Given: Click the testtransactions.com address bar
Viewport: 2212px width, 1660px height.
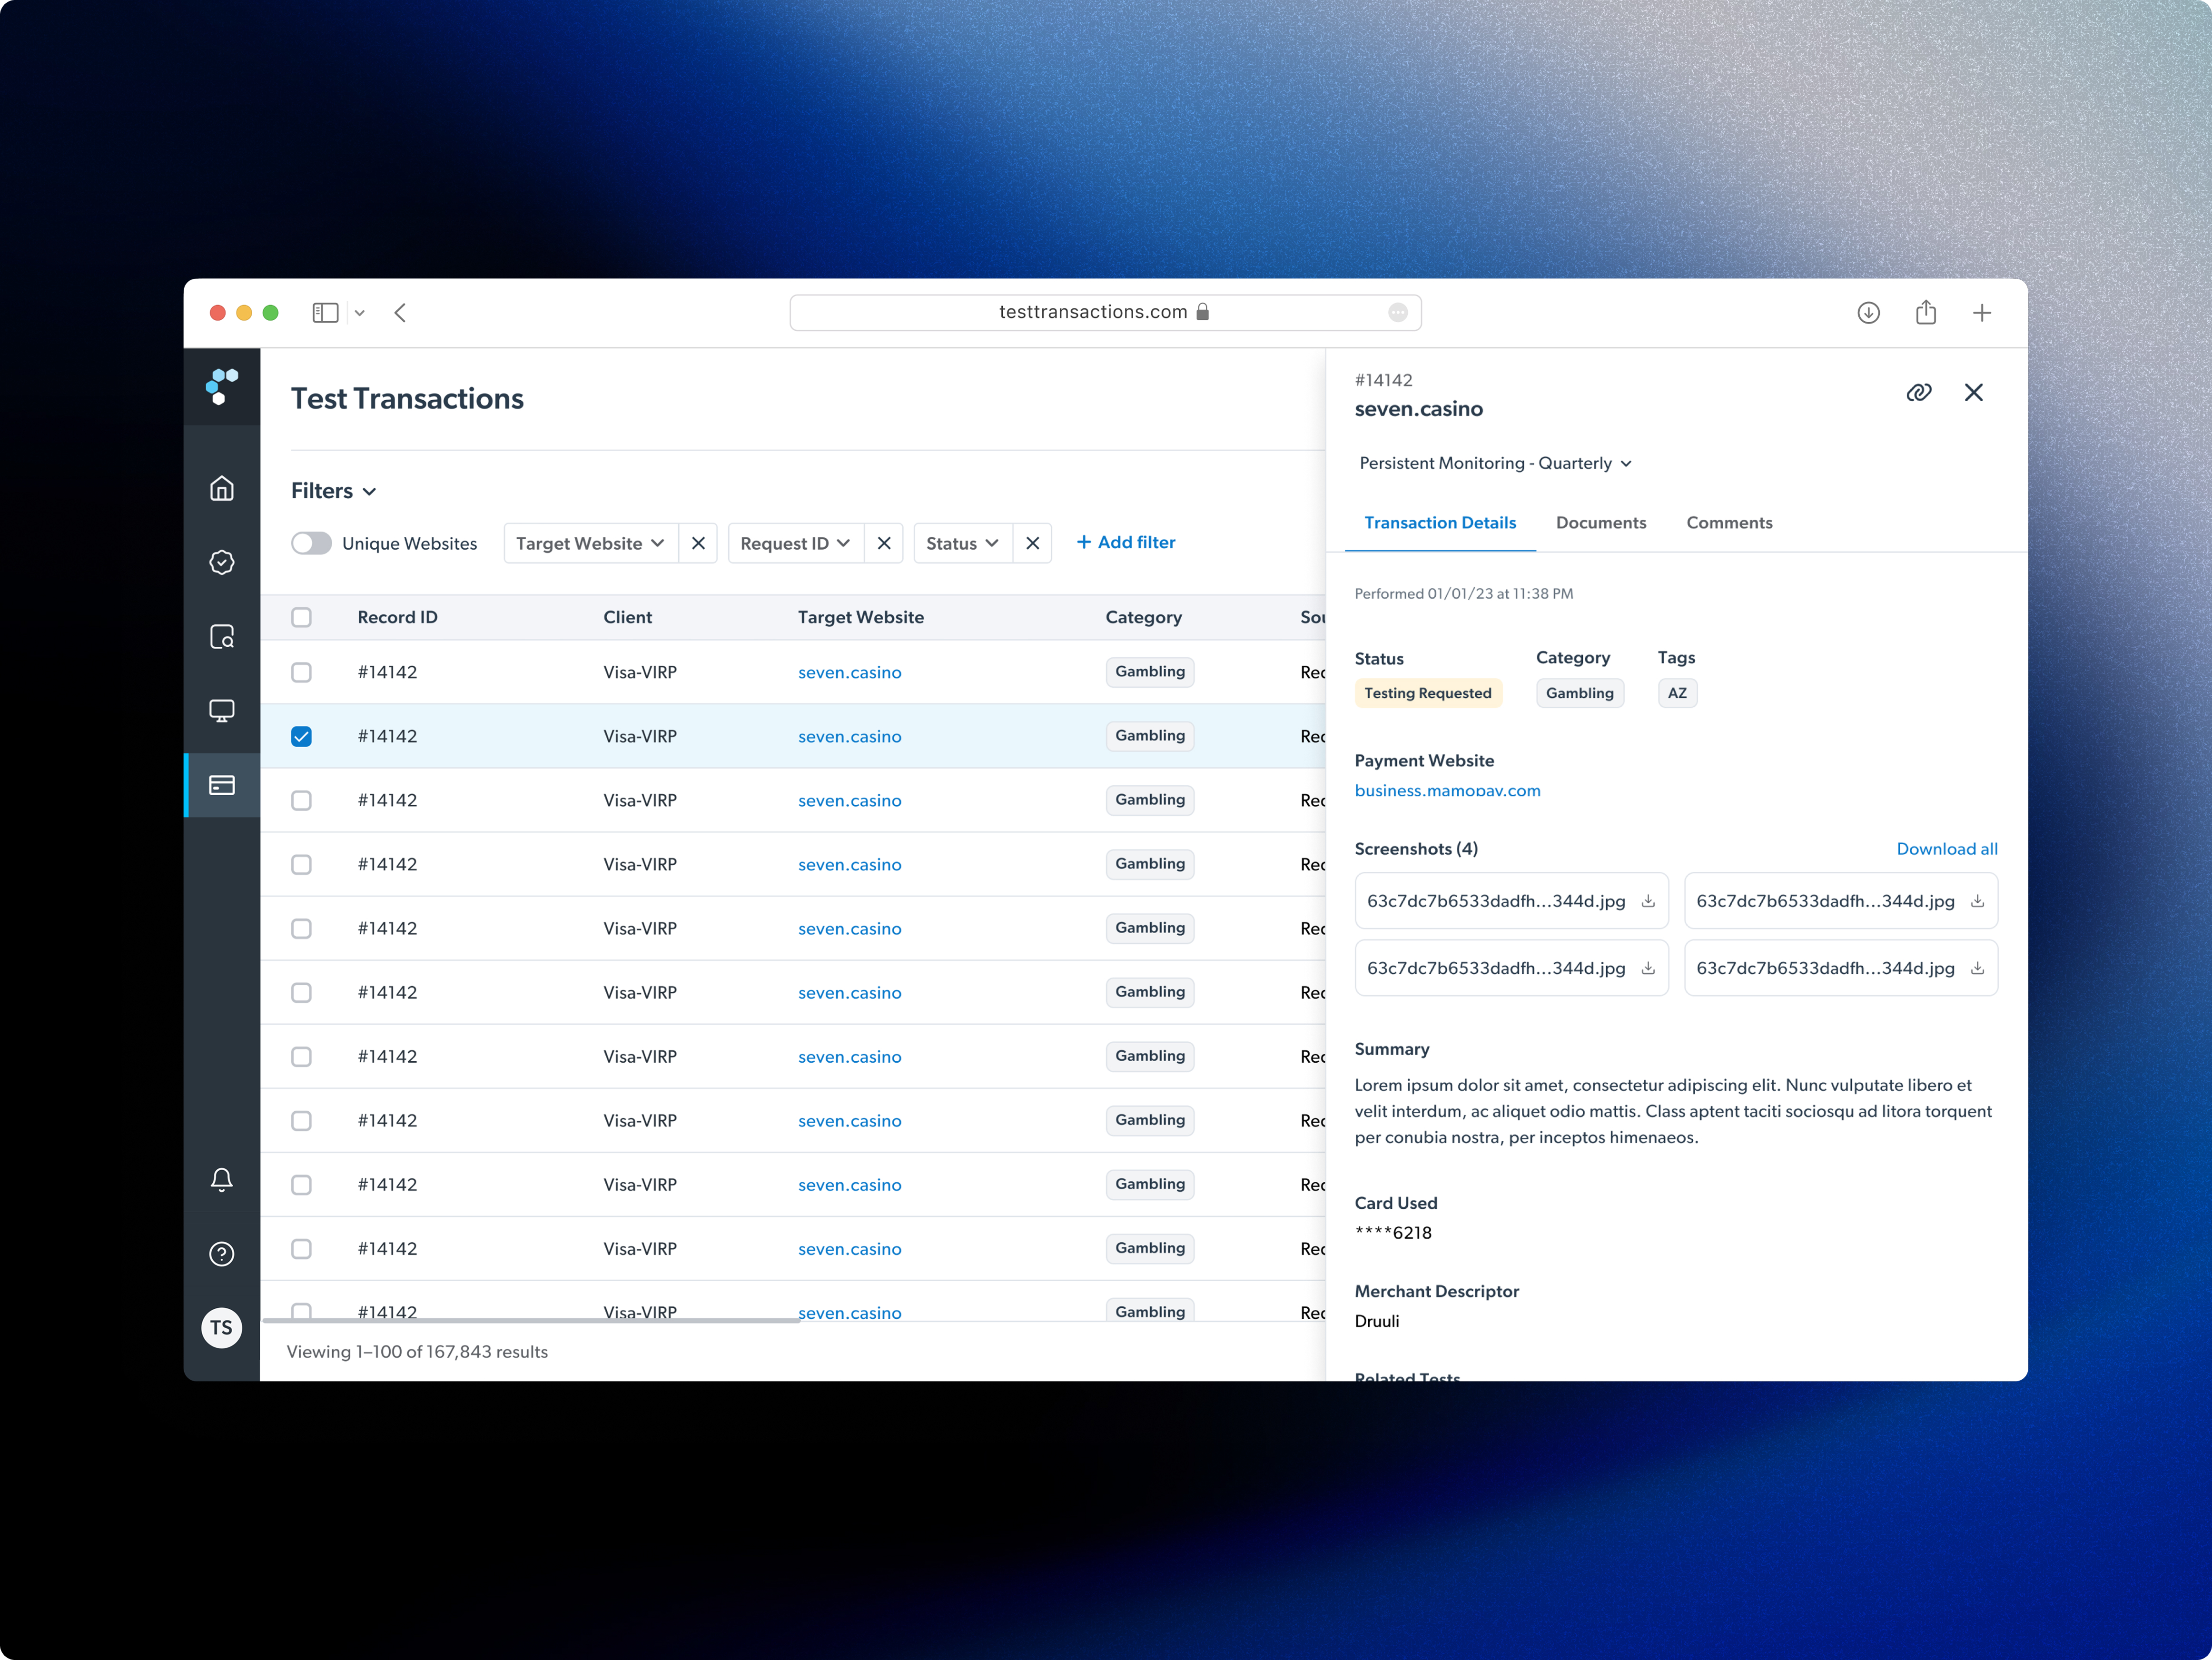Looking at the screenshot, I should (1105, 312).
